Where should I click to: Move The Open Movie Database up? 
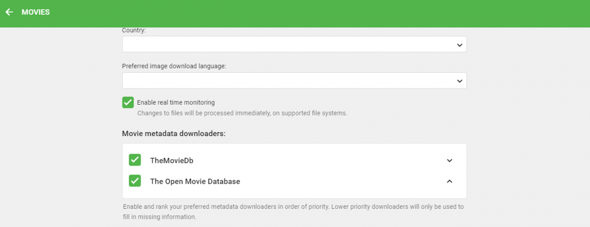click(x=449, y=181)
